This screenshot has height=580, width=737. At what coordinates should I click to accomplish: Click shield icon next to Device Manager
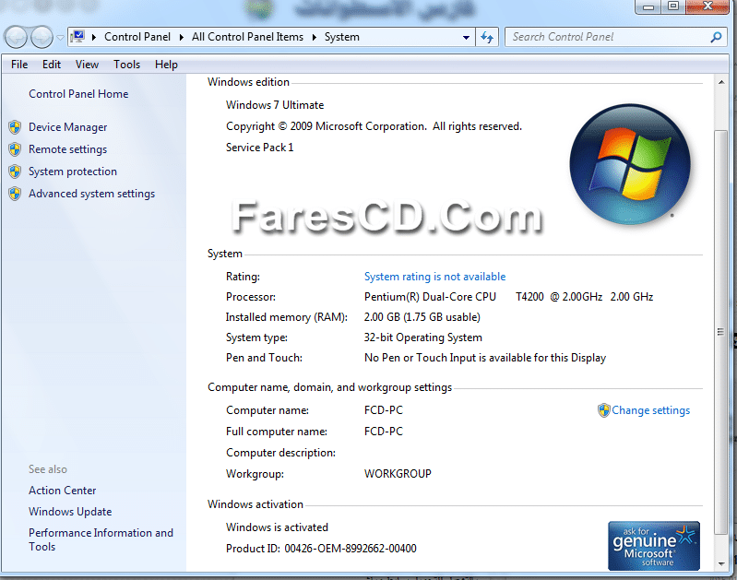(x=15, y=127)
